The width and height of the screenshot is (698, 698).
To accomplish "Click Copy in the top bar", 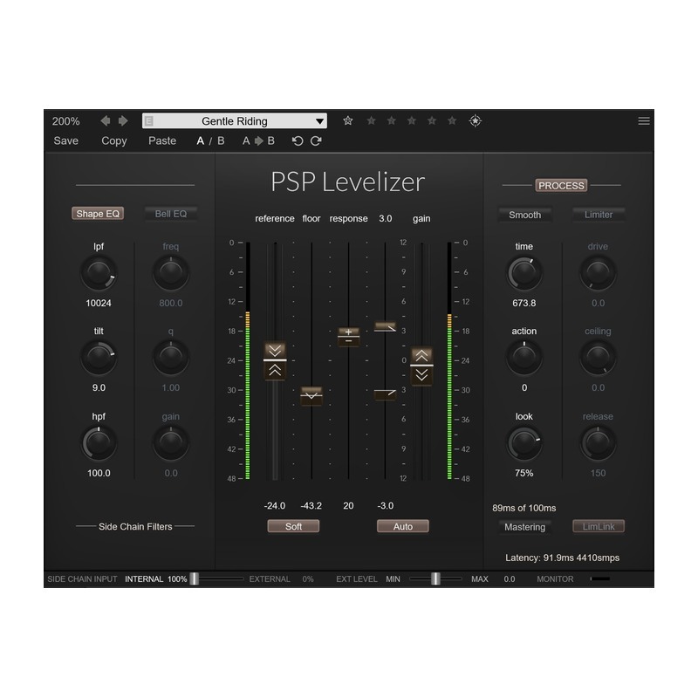I will click(x=114, y=140).
